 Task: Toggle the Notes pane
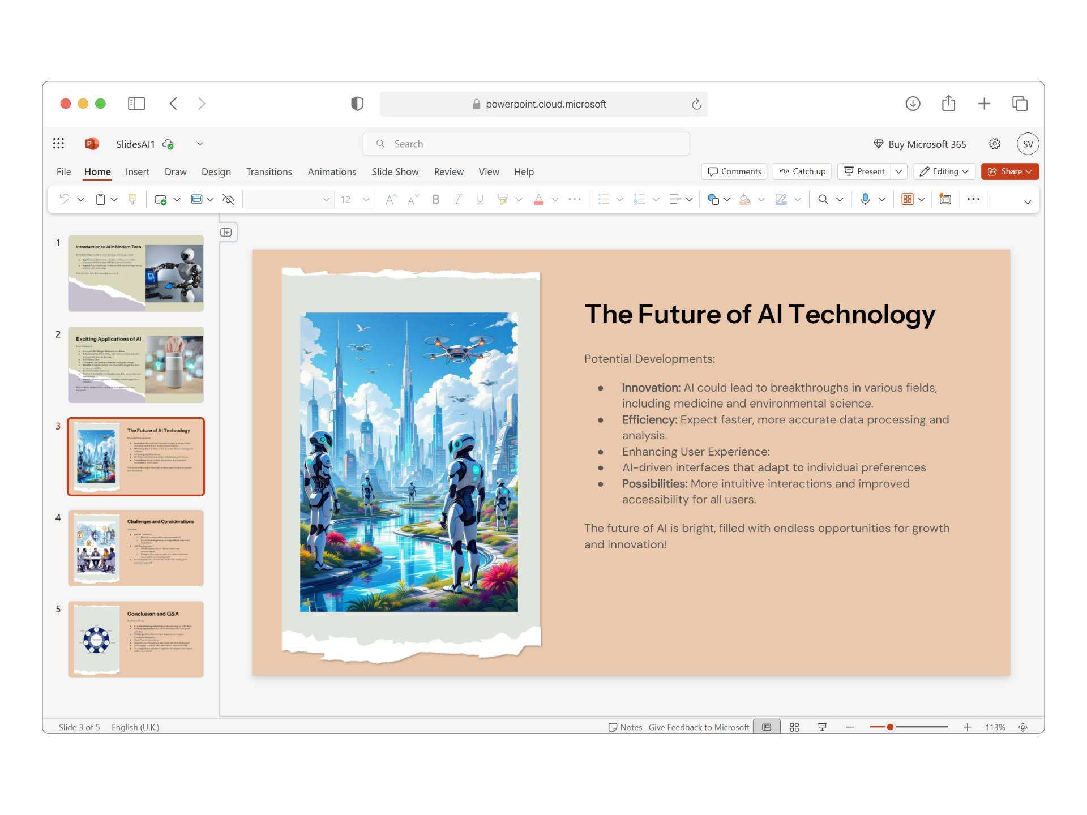[x=625, y=727]
